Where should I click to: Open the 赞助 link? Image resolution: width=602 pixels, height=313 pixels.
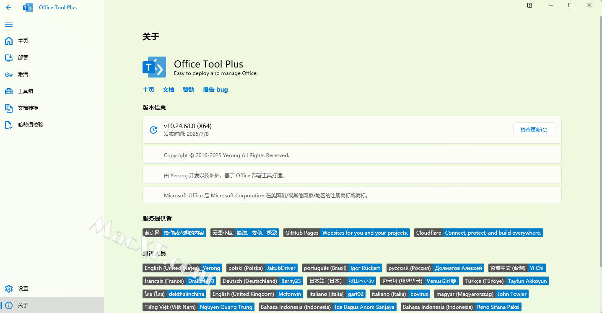pyautogui.click(x=189, y=90)
